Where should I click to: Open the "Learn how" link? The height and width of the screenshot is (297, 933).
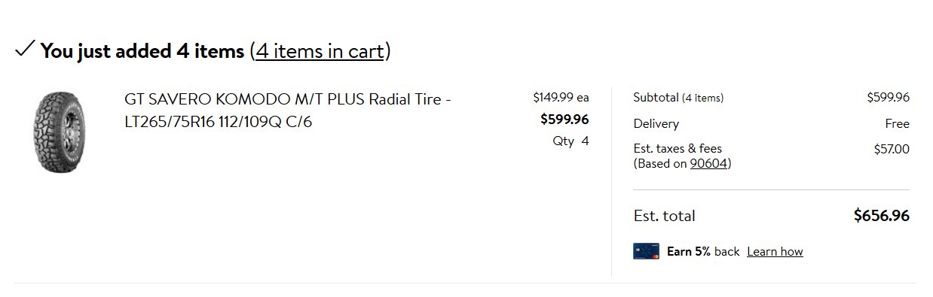[775, 251]
